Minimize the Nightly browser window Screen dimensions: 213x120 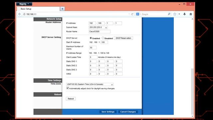tap(179, 4)
